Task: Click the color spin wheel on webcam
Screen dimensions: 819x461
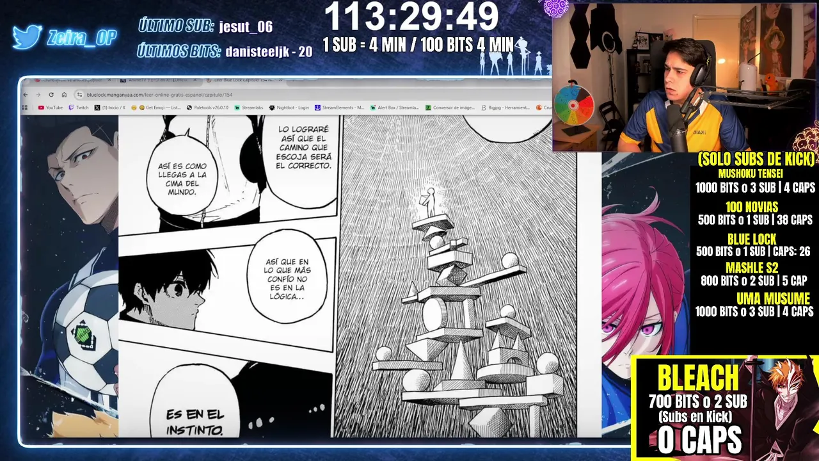Action: (574, 106)
